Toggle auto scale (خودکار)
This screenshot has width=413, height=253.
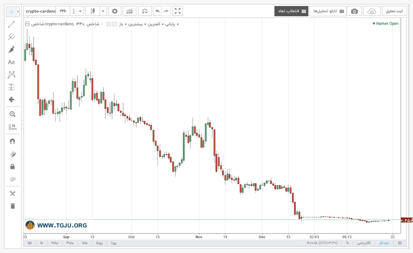coord(384,243)
